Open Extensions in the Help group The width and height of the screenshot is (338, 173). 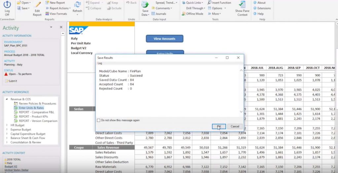click(262, 8)
